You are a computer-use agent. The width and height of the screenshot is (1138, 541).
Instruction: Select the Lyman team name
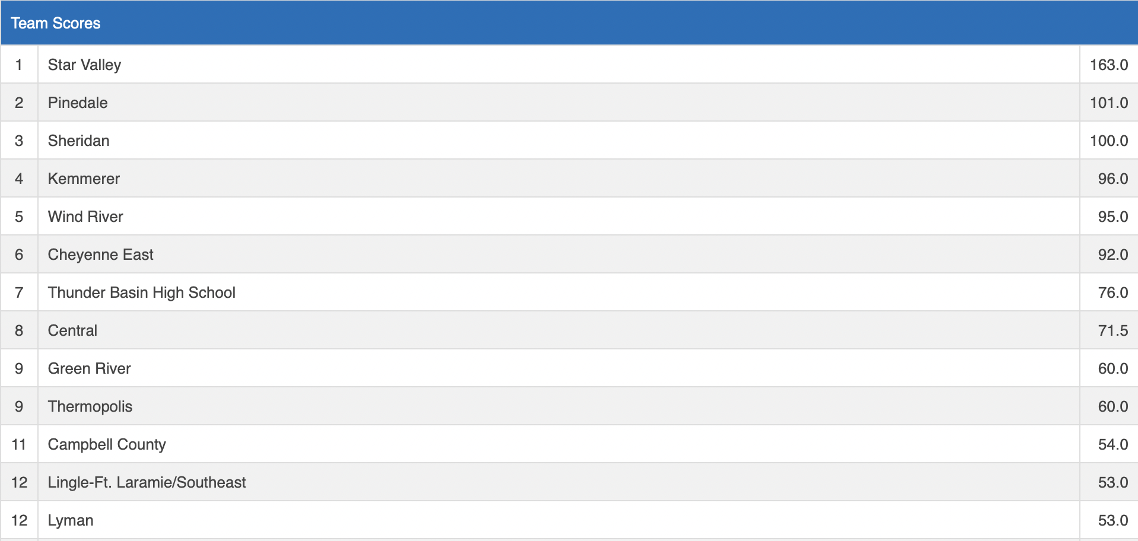coord(71,520)
